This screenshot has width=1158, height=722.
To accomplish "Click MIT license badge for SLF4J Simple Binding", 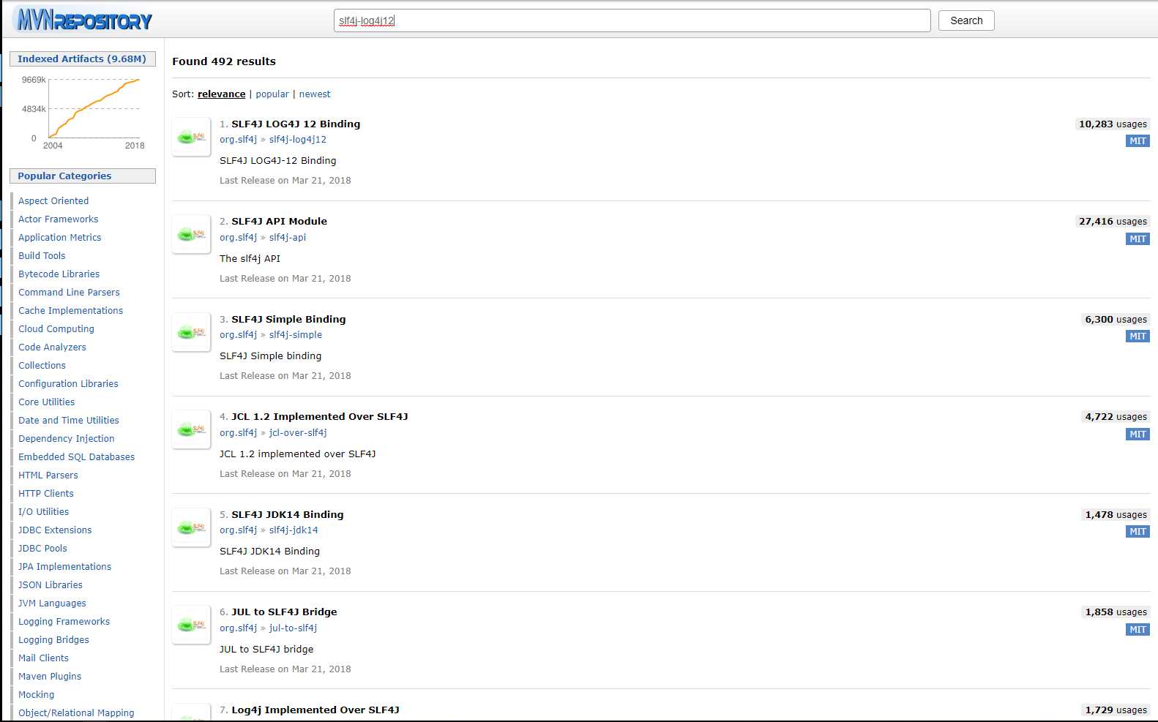I will 1138,336.
